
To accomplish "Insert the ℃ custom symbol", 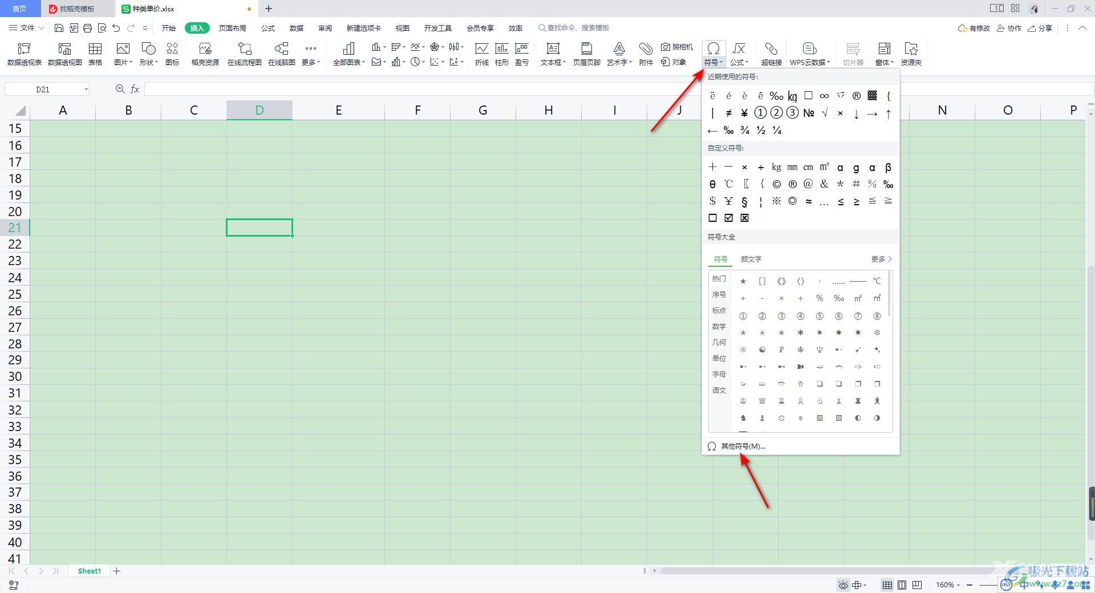I will pos(728,184).
